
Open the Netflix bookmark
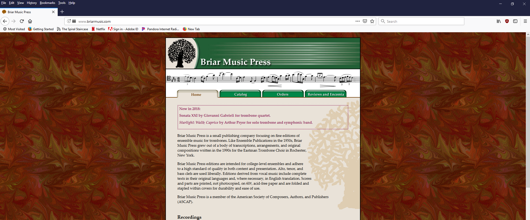pyautogui.click(x=98, y=29)
